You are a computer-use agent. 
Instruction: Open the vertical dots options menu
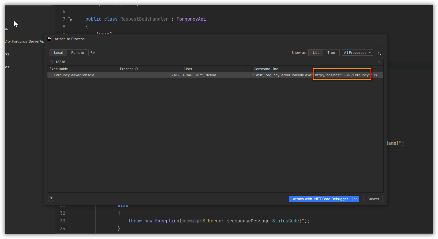pyautogui.click(x=379, y=53)
